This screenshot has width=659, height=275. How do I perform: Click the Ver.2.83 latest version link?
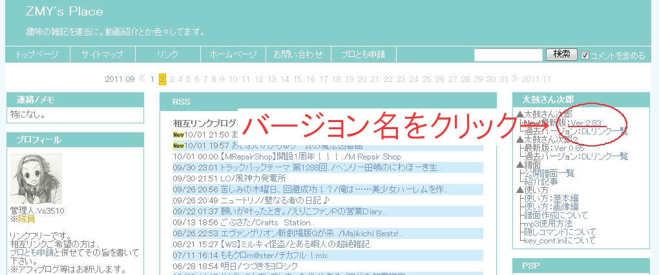pyautogui.click(x=586, y=123)
